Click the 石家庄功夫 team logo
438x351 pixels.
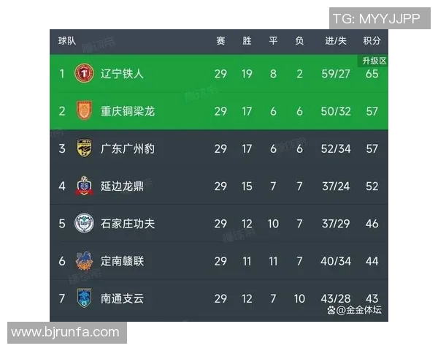click(85, 223)
